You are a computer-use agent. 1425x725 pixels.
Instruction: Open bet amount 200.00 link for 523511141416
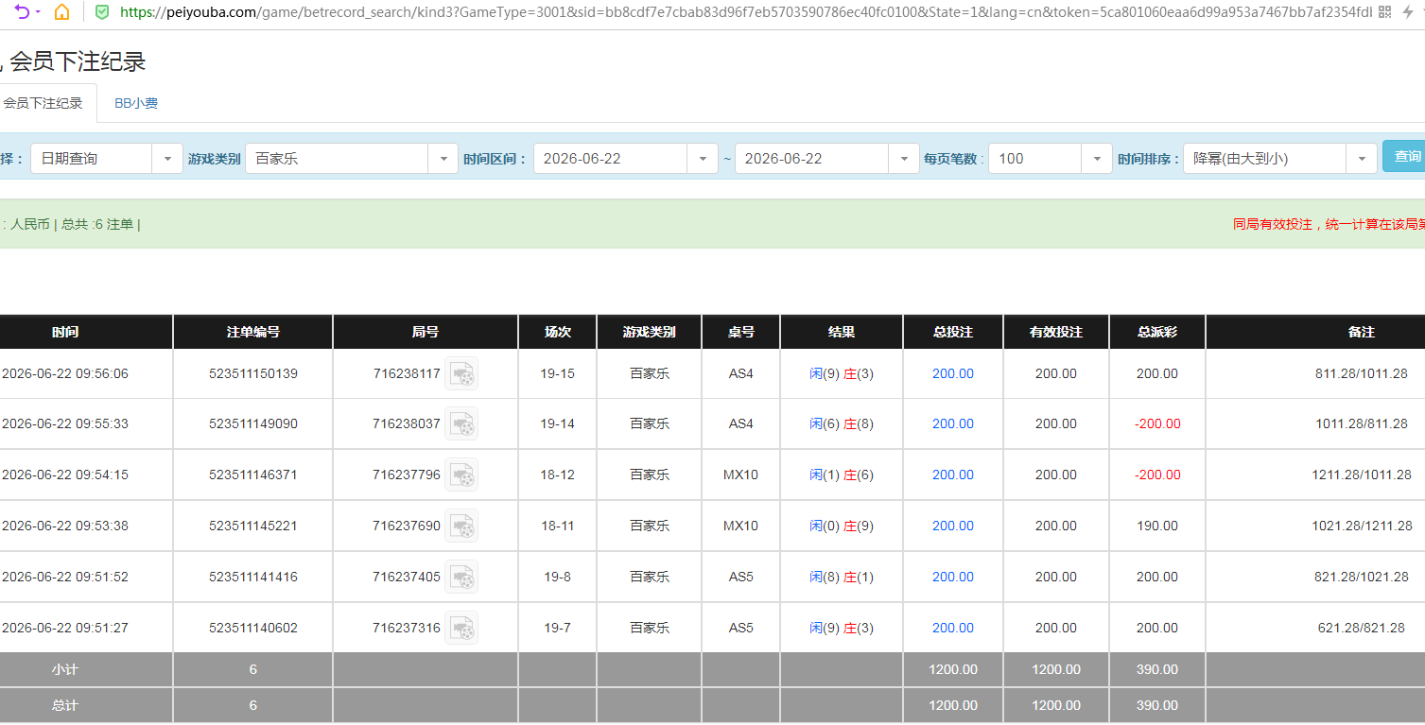[952, 577]
